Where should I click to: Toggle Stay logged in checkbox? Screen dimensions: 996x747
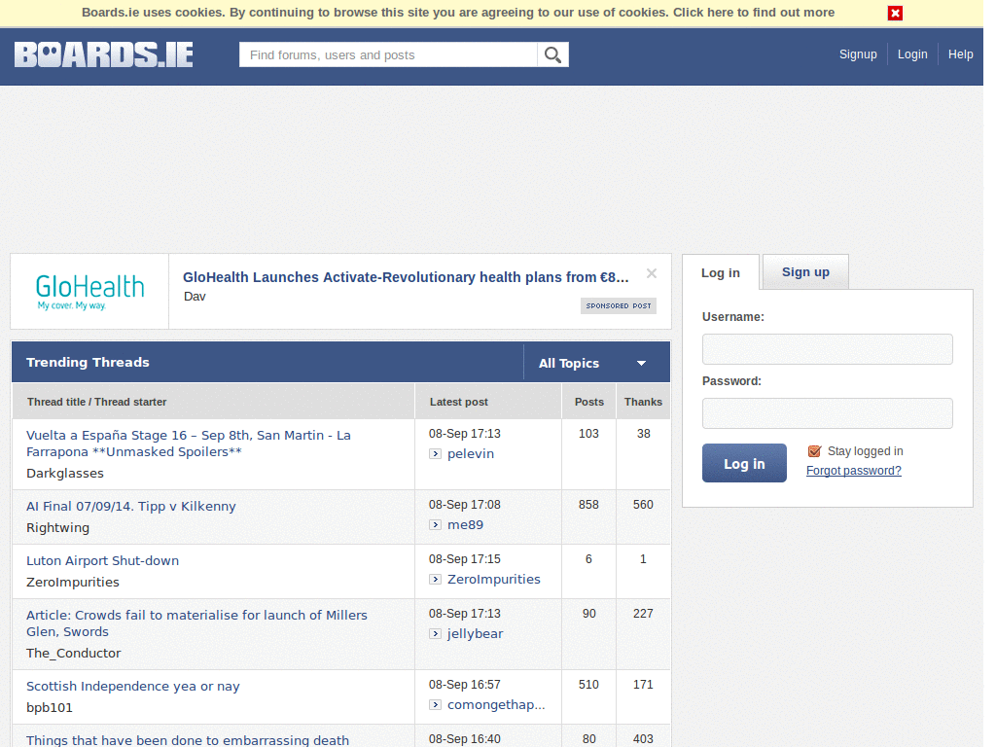pyautogui.click(x=814, y=451)
